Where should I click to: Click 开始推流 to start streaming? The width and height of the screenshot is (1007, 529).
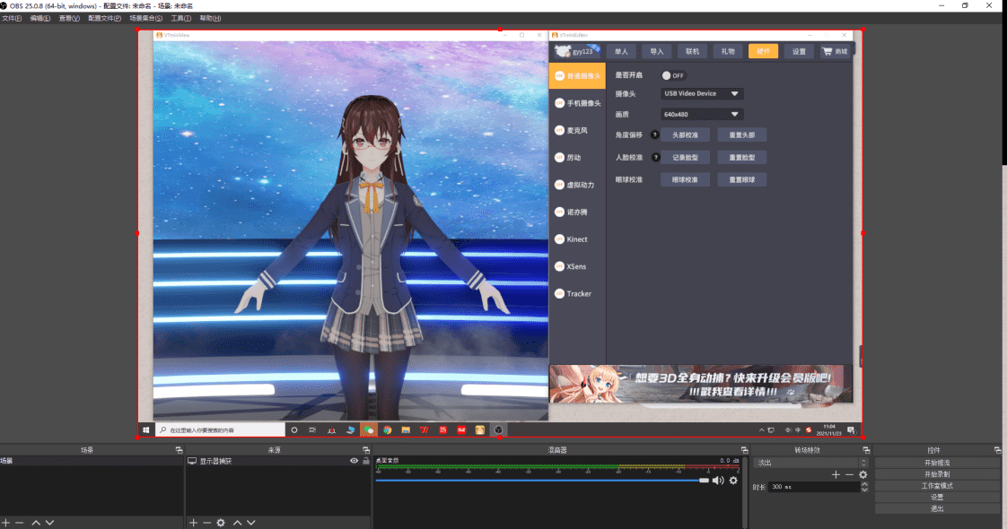[x=937, y=463]
